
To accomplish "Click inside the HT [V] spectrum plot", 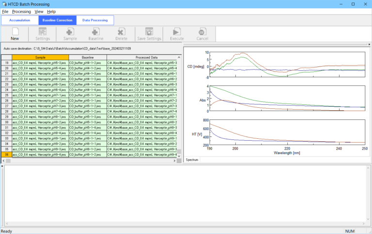I will [x=287, y=132].
